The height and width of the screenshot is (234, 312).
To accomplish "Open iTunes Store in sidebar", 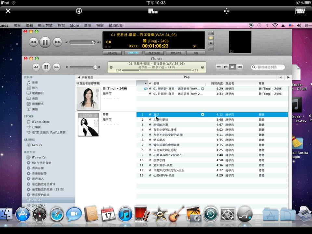I will [x=41, y=122].
